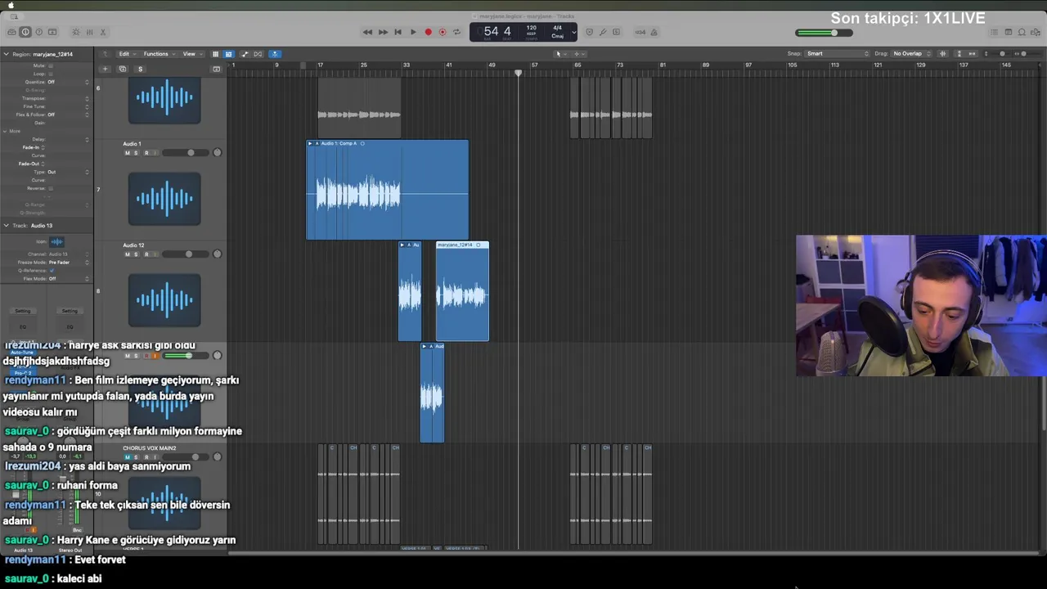Click the first channel strip Setting button
Screen dimensions: 1047x589
(23, 311)
